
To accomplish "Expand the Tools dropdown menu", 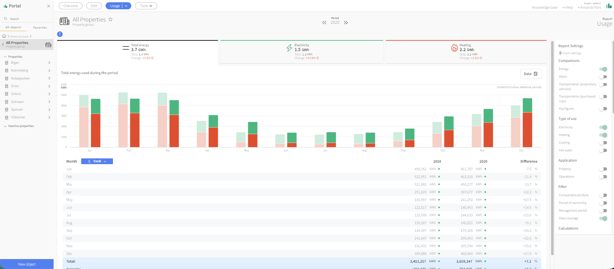I will (146, 6).
